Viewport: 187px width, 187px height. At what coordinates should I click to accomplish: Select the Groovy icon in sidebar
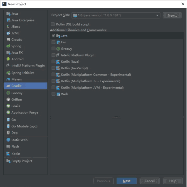(x=8, y=93)
